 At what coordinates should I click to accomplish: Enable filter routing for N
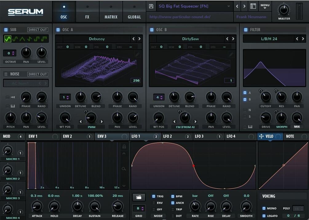pyautogui.click(x=245, y=110)
